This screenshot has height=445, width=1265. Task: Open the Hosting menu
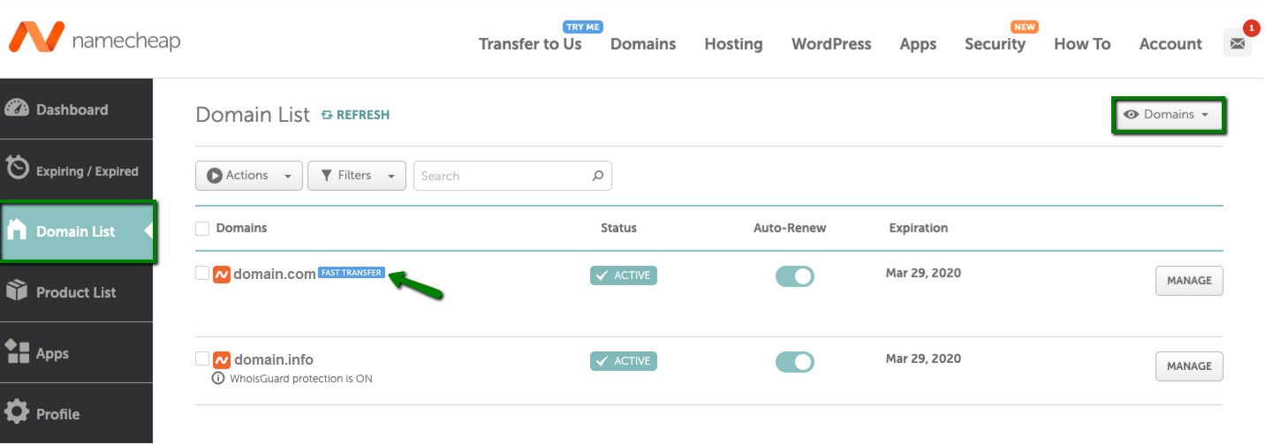tap(733, 44)
